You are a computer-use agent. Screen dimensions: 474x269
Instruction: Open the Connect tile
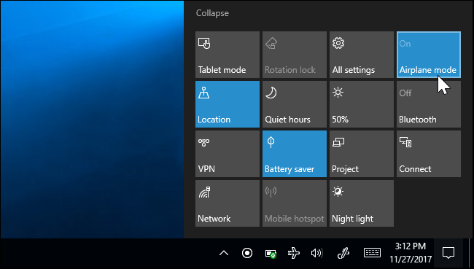(x=429, y=154)
